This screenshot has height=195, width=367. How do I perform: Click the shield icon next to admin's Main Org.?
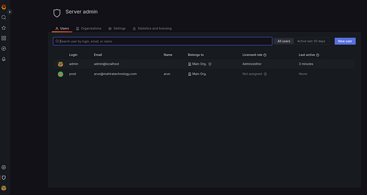click(x=210, y=64)
